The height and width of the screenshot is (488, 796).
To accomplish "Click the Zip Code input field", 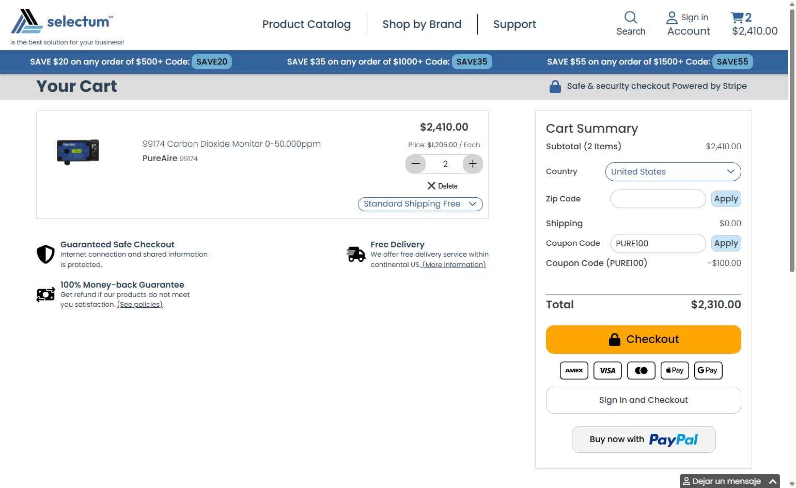I will pos(658,199).
